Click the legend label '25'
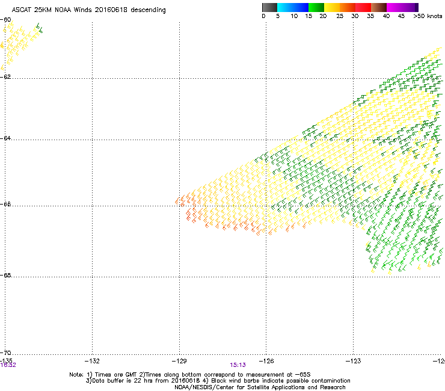445x391 pixels. coord(340,16)
